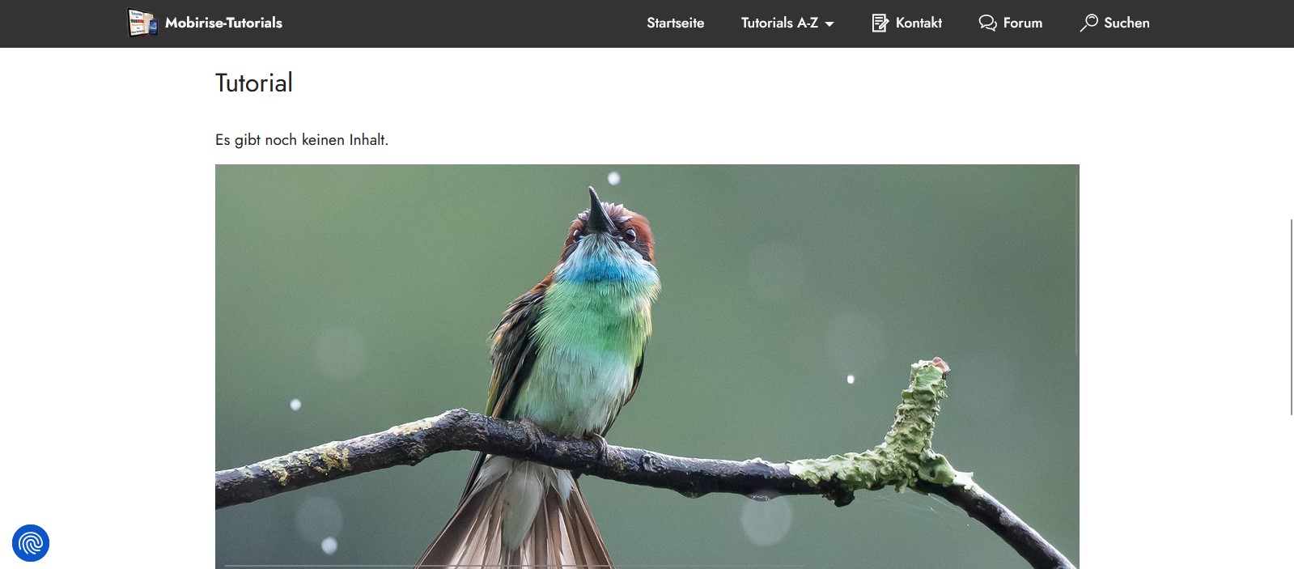
Task: Open the Suchen search link text
Action: 1126,23
